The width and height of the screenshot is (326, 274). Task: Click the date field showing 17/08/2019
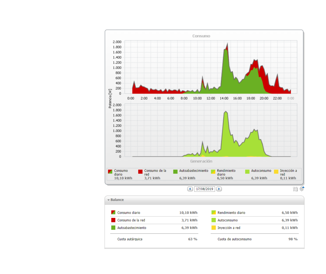[x=204, y=189]
